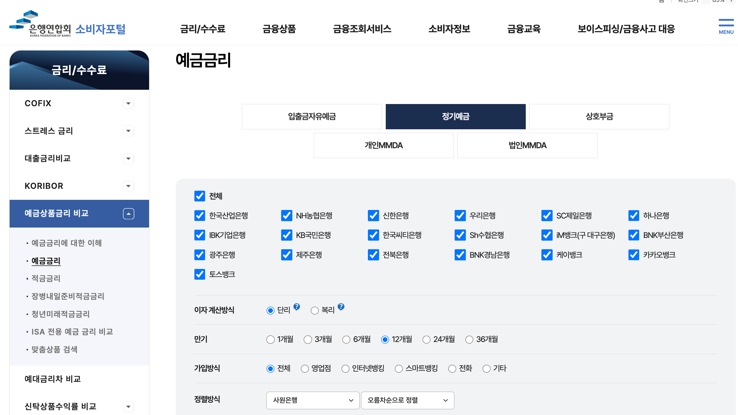Select the 단리 interest radio button
This screenshot has height=415, width=738.
tap(270, 310)
